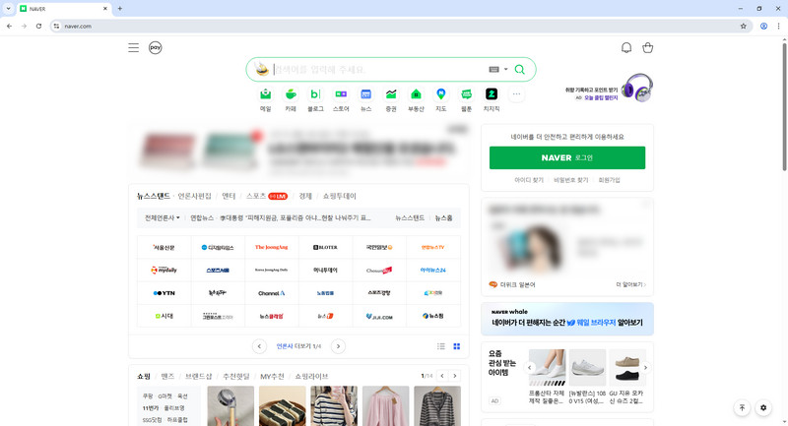Open The JoongAng publisher logo
The width and height of the screenshot is (788, 426).
[272, 247]
